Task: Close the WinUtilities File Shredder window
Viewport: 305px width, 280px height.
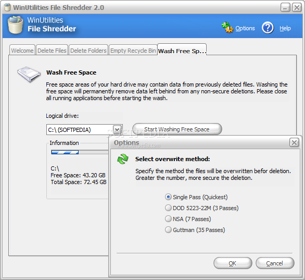Action: [x=297, y=8]
